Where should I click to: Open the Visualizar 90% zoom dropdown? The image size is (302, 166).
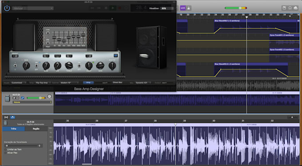(167, 8)
